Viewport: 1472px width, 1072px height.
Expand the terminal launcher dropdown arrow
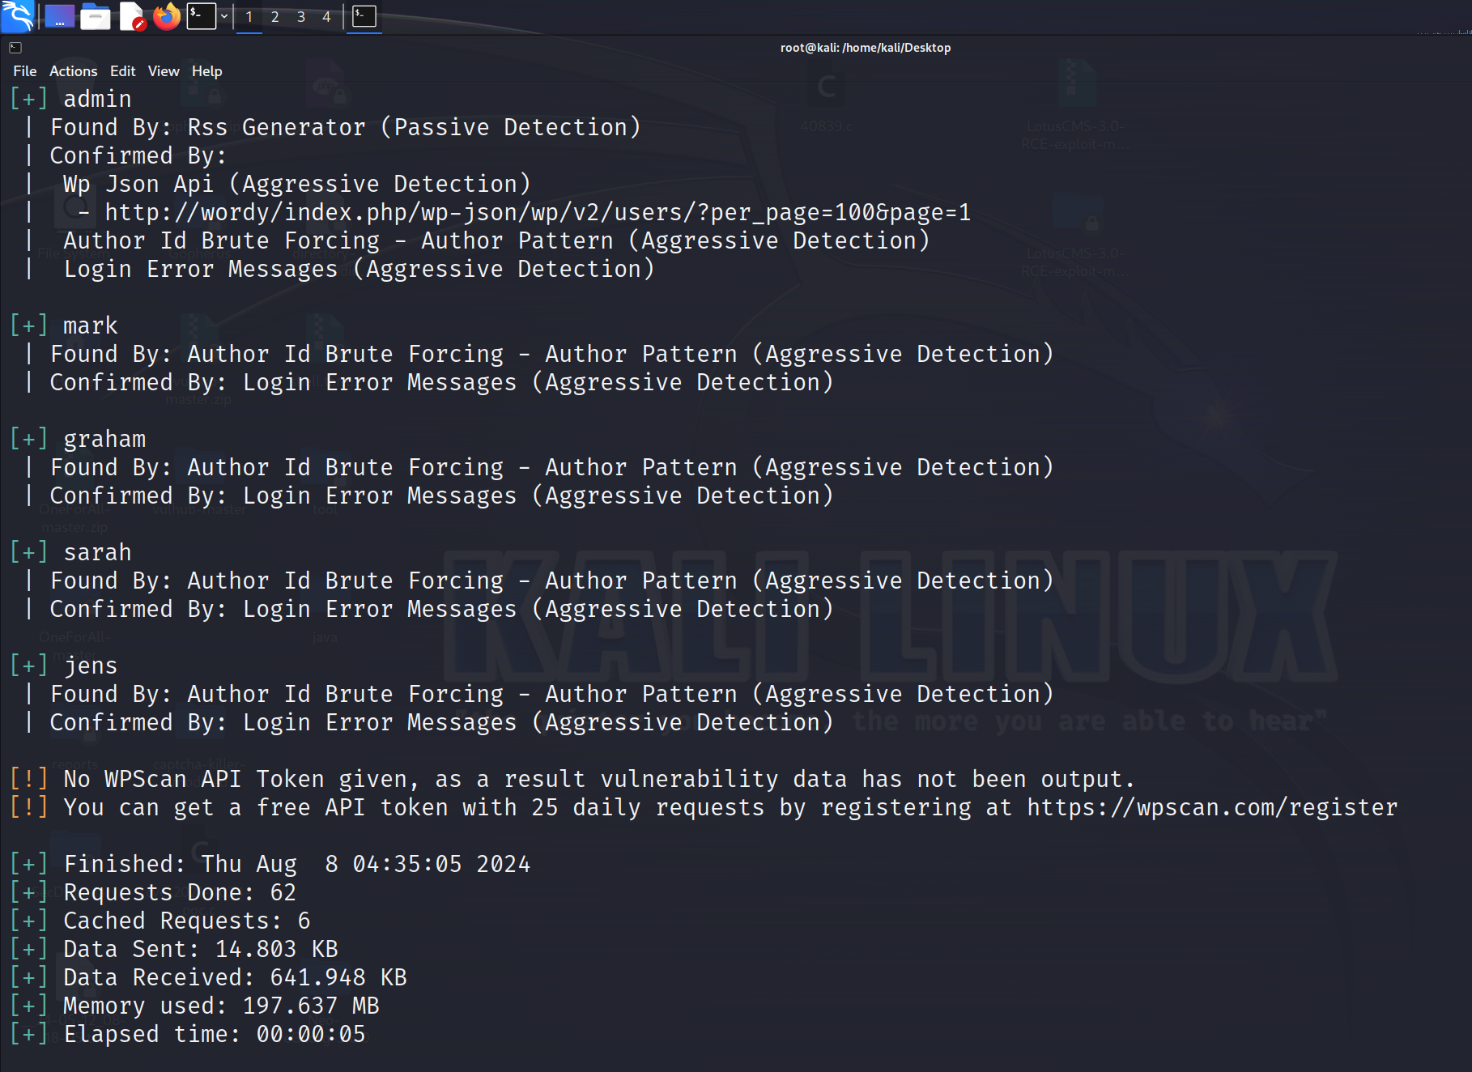pyautogui.click(x=224, y=16)
